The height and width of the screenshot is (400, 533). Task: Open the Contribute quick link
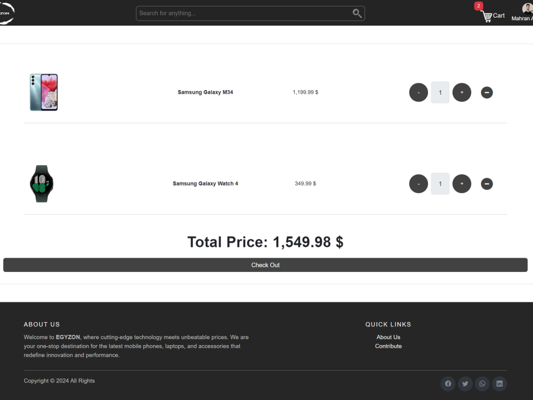[x=388, y=346]
